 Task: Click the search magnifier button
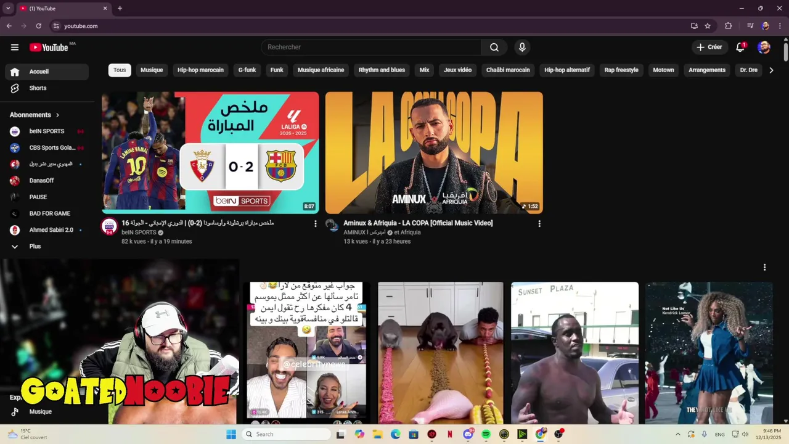click(494, 47)
